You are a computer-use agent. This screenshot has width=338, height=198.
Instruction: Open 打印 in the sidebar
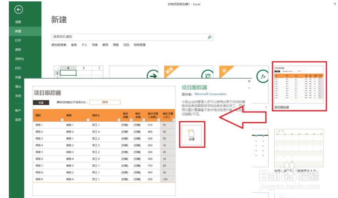[x=18, y=68]
